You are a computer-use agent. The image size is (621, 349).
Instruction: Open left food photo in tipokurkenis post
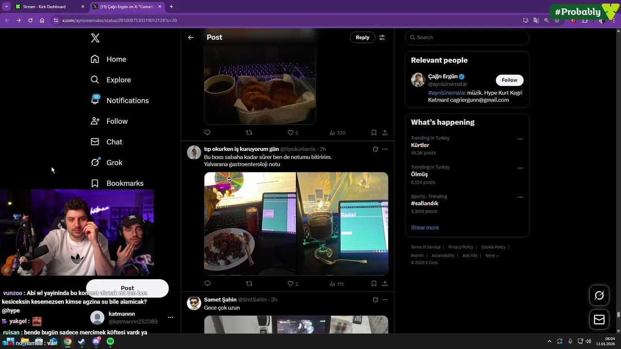click(x=250, y=223)
